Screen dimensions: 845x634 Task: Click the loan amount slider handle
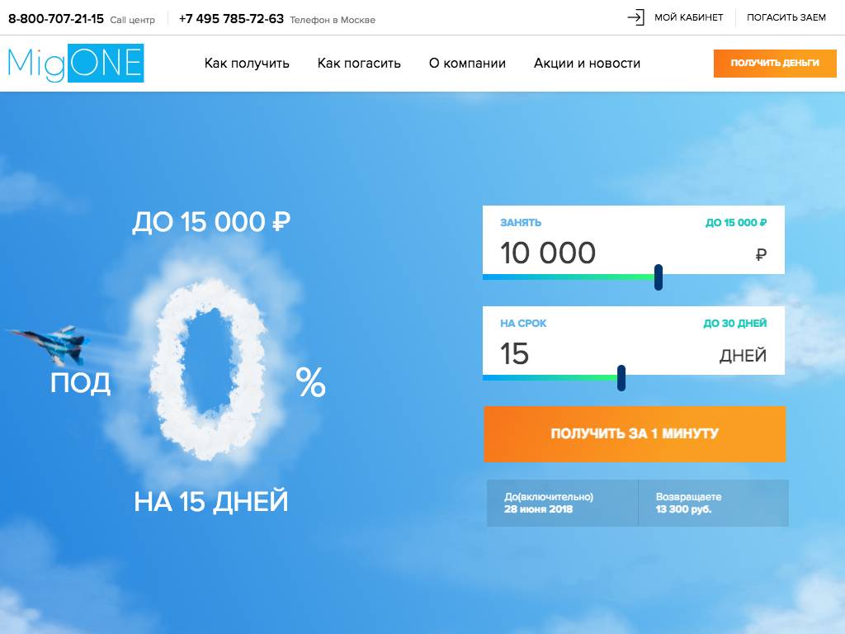tap(659, 277)
